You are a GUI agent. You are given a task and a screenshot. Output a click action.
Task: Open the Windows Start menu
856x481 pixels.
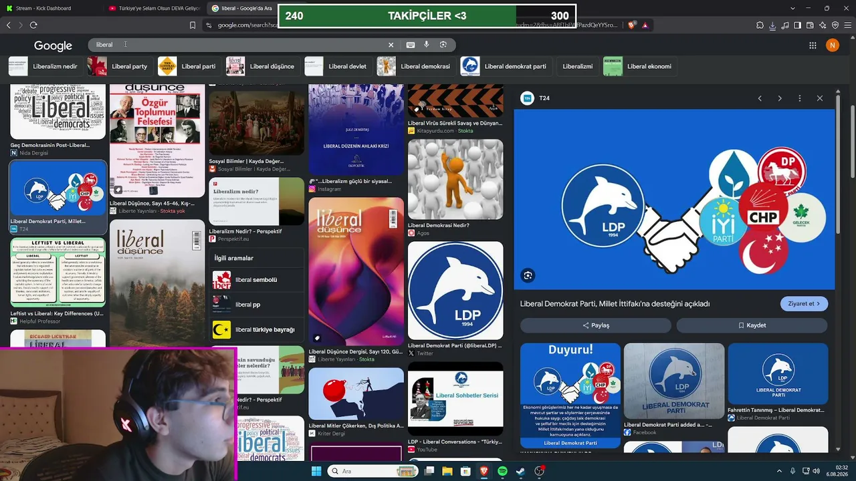[x=316, y=471]
